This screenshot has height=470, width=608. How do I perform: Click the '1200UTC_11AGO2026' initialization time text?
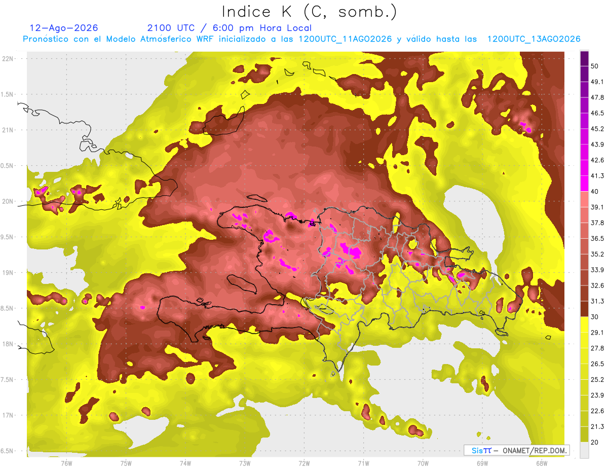345,39
